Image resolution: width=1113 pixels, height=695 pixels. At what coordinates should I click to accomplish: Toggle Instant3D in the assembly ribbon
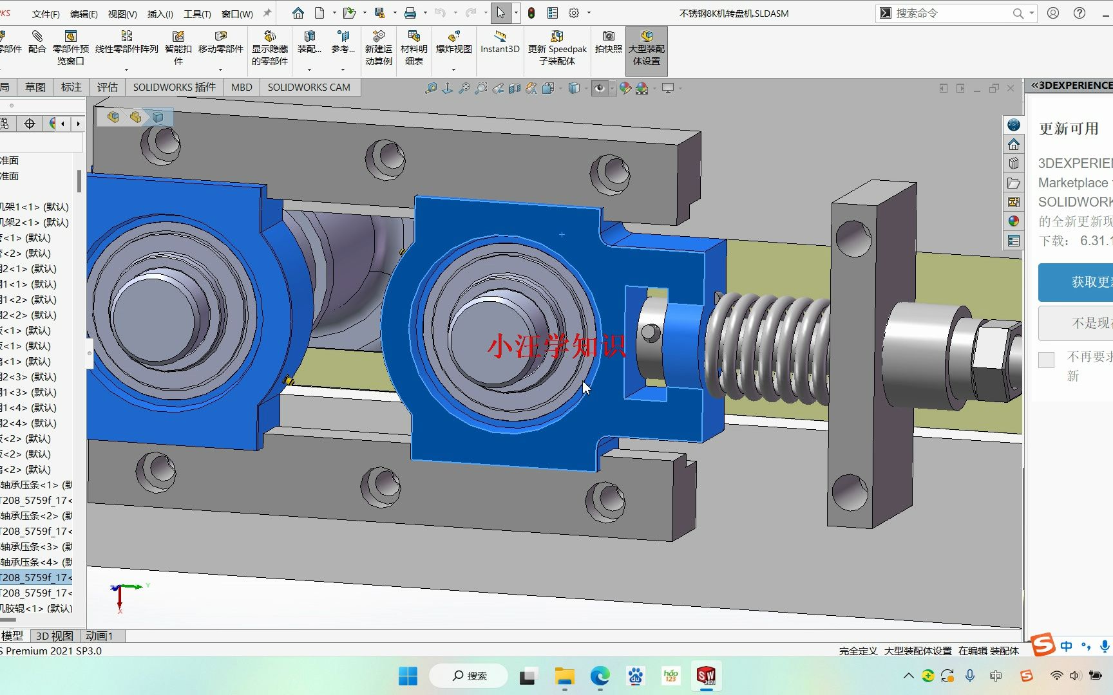(500, 42)
